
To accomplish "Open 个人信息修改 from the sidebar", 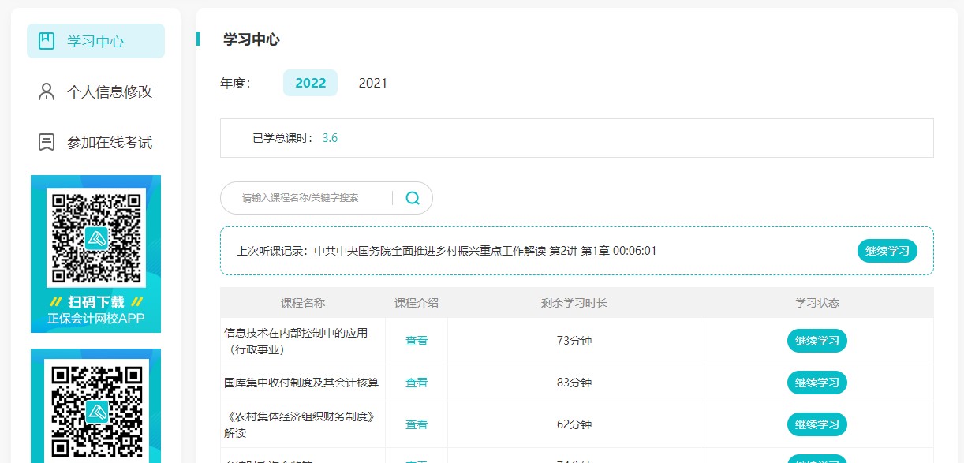I will point(106,91).
